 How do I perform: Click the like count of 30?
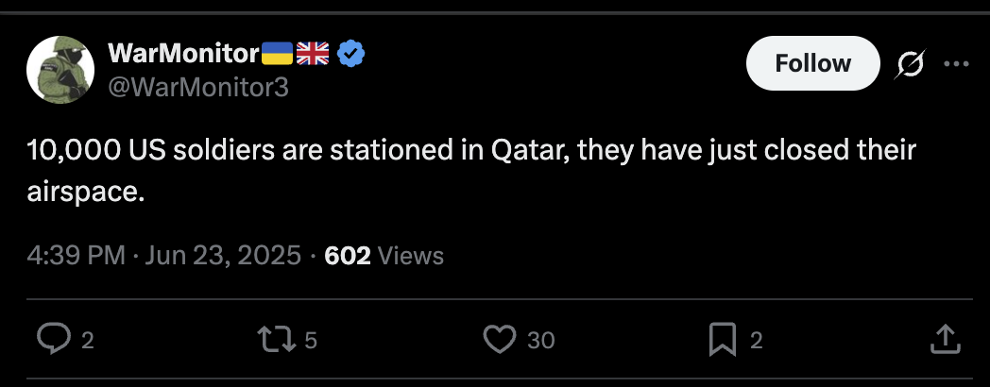[541, 341]
